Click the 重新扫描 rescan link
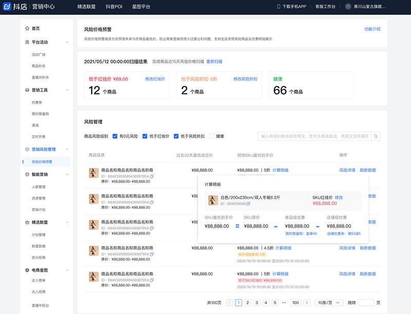This screenshot has width=411, height=314. pos(214,62)
